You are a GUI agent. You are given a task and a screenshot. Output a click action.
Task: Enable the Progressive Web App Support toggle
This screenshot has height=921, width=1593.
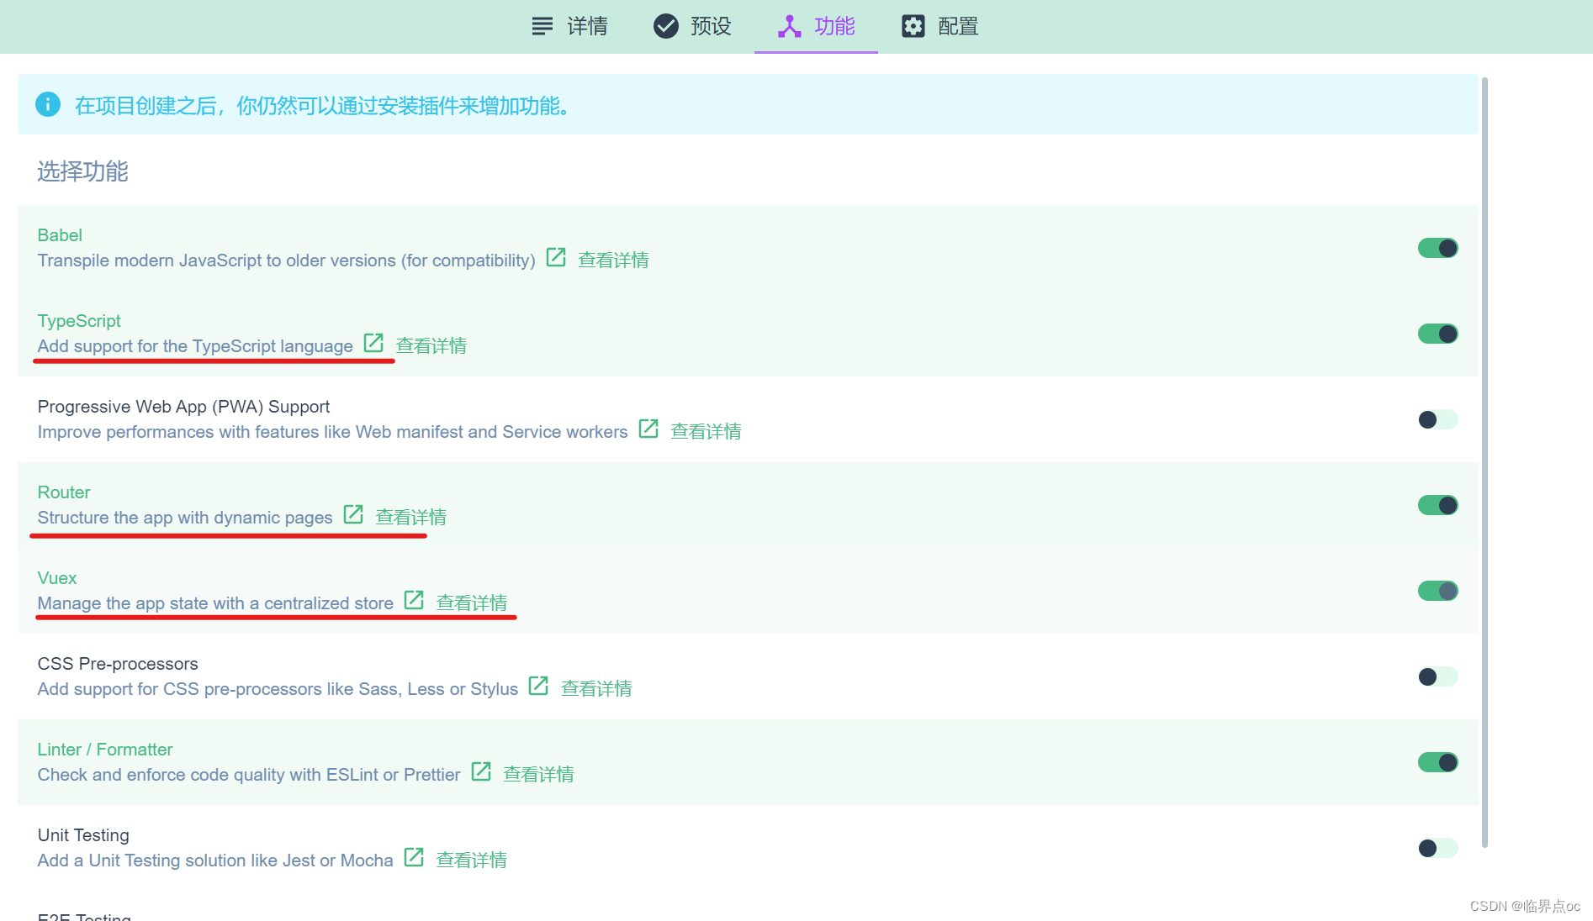(1438, 419)
